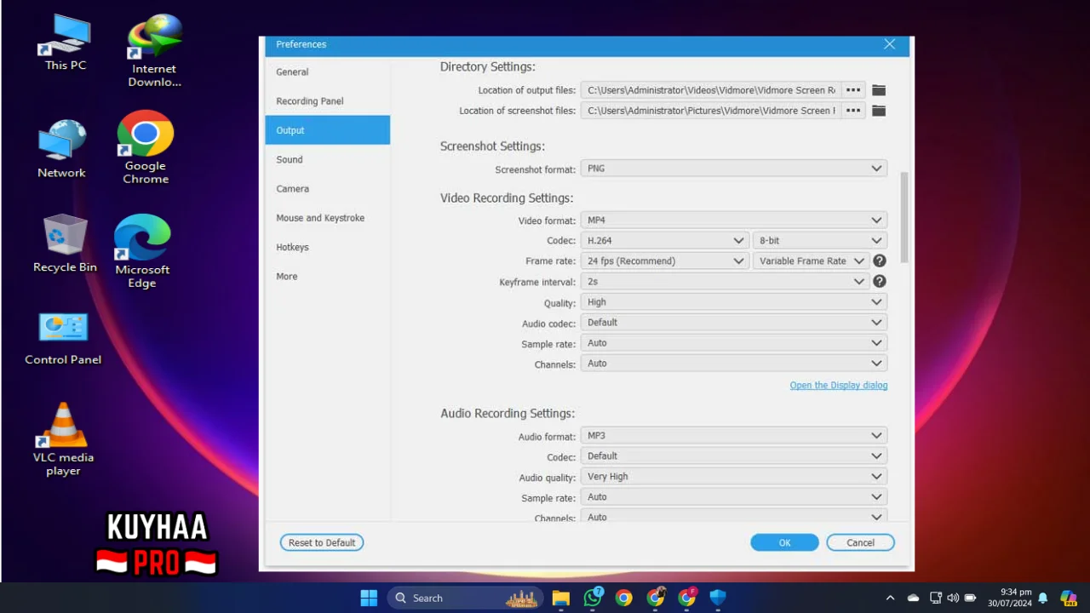1090x613 pixels.
Task: Select VLC media player desktop icon
Action: tap(63, 439)
